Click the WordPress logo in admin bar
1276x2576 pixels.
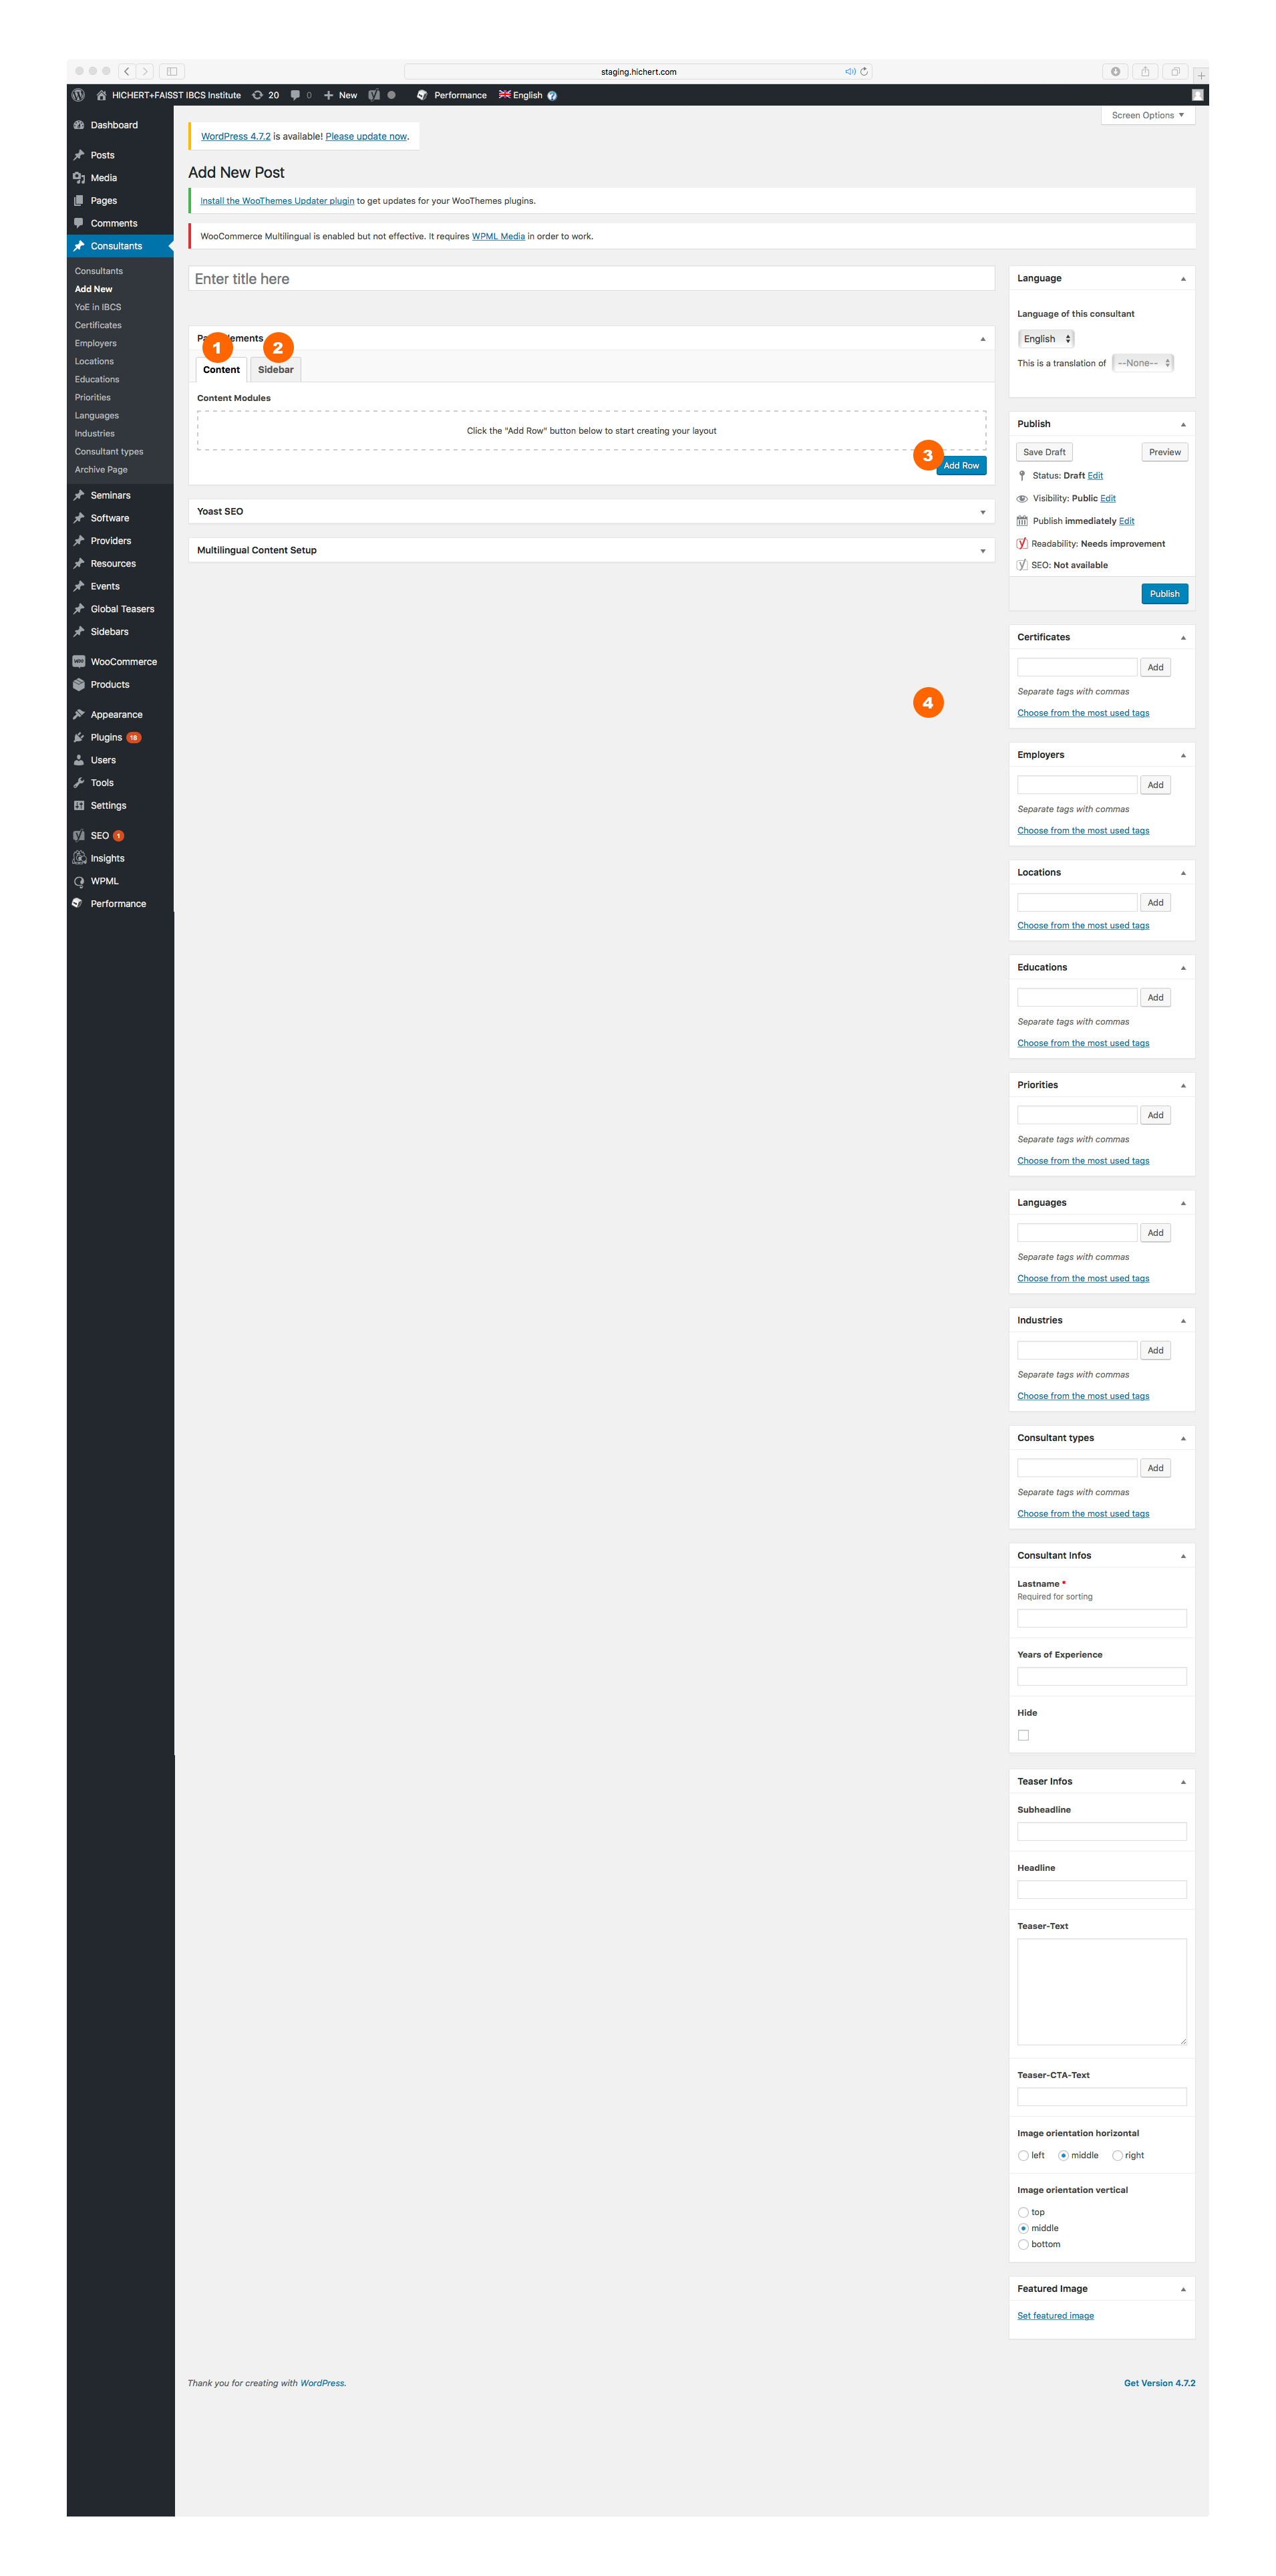(x=78, y=95)
